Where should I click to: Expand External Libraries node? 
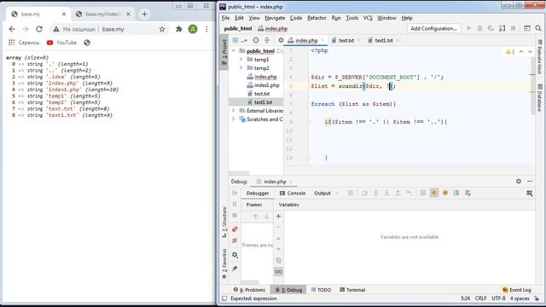coord(234,111)
